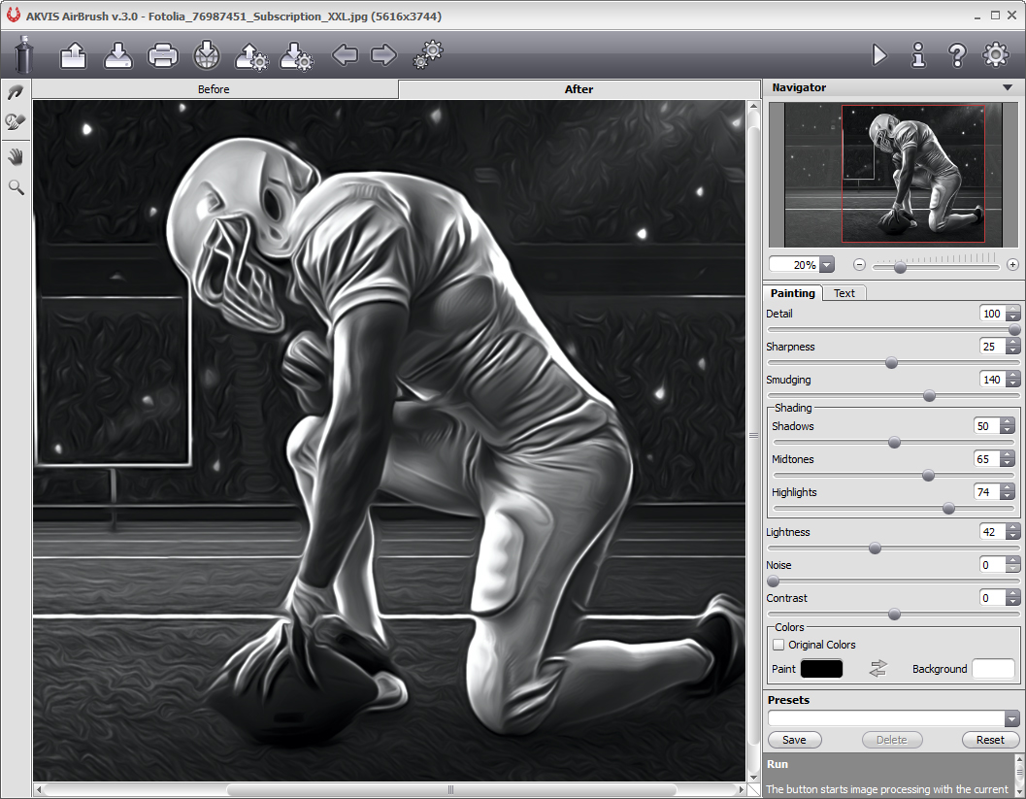
Task: Expand the Presets dropdown list
Action: [1012, 719]
